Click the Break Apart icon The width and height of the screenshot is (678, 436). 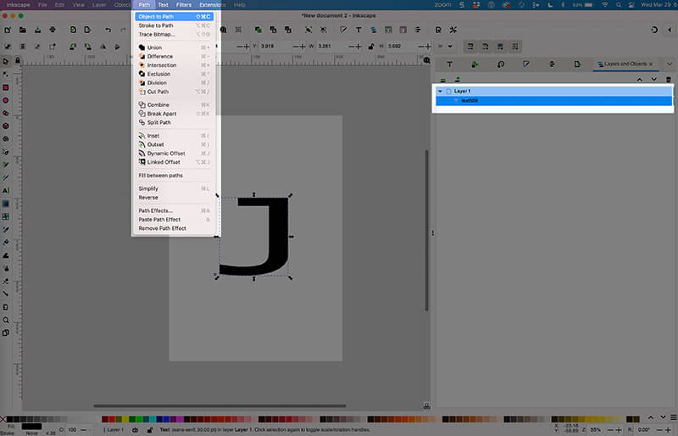coord(142,114)
